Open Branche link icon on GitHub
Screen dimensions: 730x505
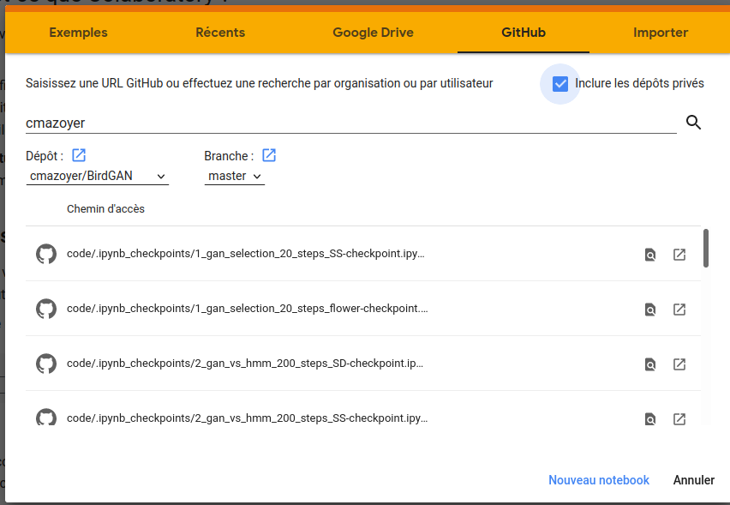269,155
